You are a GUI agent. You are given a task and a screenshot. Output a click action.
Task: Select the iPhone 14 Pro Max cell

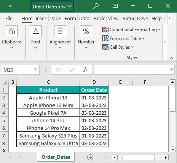(48, 128)
